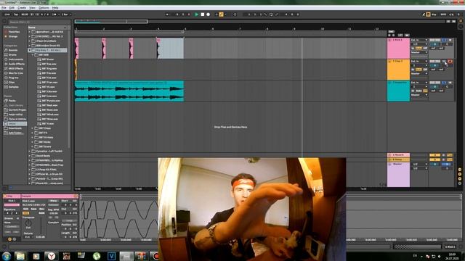The width and height of the screenshot is (465, 261).
Task: Click the clip gain slider
Action: click(x=41, y=226)
